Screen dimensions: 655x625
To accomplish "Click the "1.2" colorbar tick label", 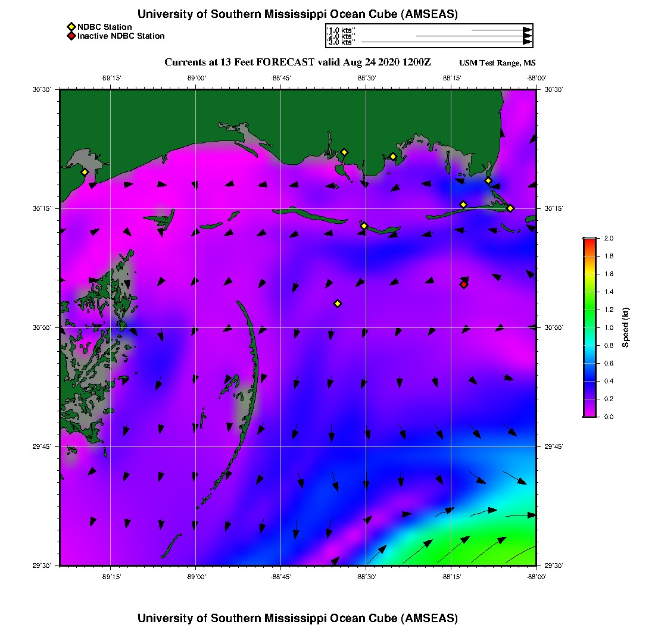I will click(609, 310).
